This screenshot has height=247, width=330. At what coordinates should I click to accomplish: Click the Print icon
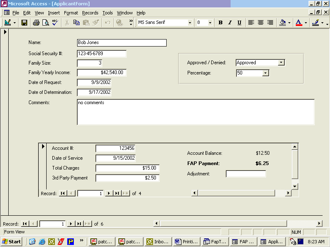tap(36, 23)
